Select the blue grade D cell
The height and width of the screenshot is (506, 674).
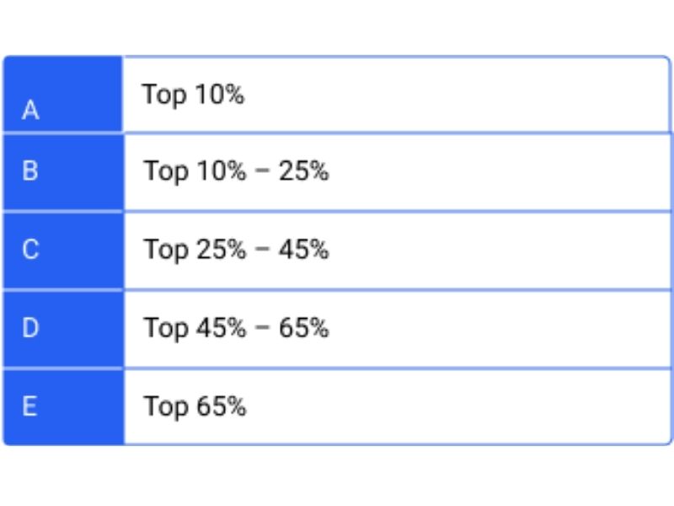(63, 328)
